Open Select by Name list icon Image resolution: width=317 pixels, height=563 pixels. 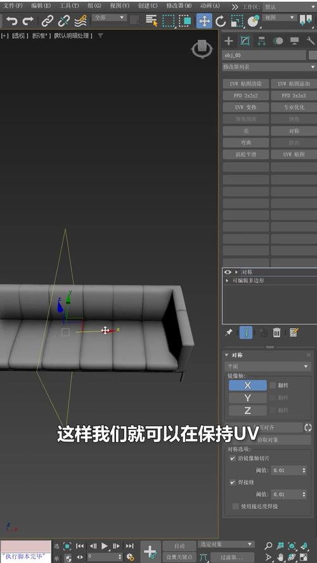152,21
